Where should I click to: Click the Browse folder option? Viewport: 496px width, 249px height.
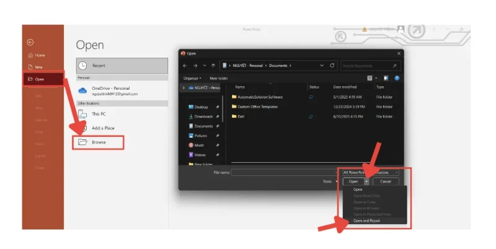tap(98, 142)
